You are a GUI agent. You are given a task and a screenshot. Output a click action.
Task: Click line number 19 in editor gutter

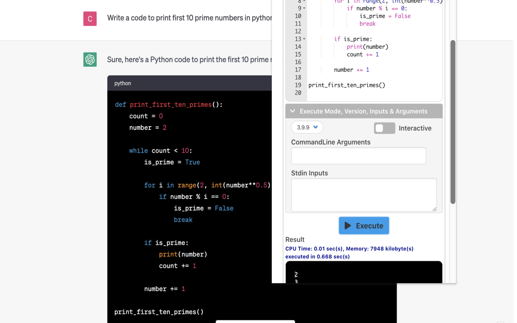298,85
